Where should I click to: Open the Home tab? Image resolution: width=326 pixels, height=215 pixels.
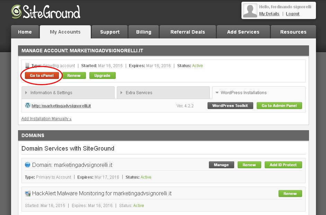tap(25, 32)
